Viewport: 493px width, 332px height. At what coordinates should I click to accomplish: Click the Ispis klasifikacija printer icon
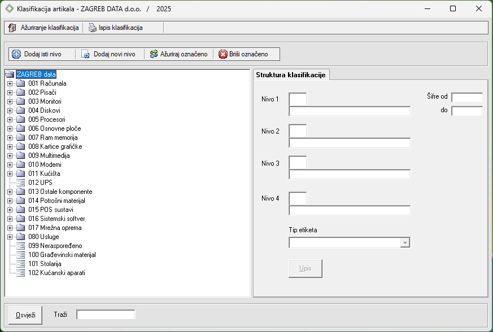point(92,28)
